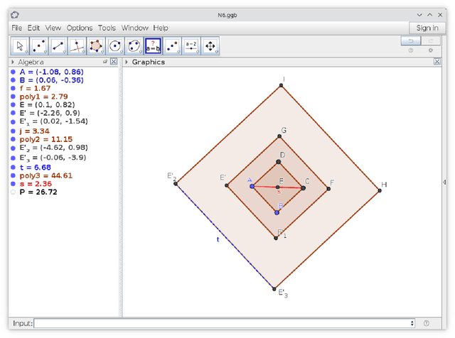Expand the Graphics view style bar triangle

(127, 62)
